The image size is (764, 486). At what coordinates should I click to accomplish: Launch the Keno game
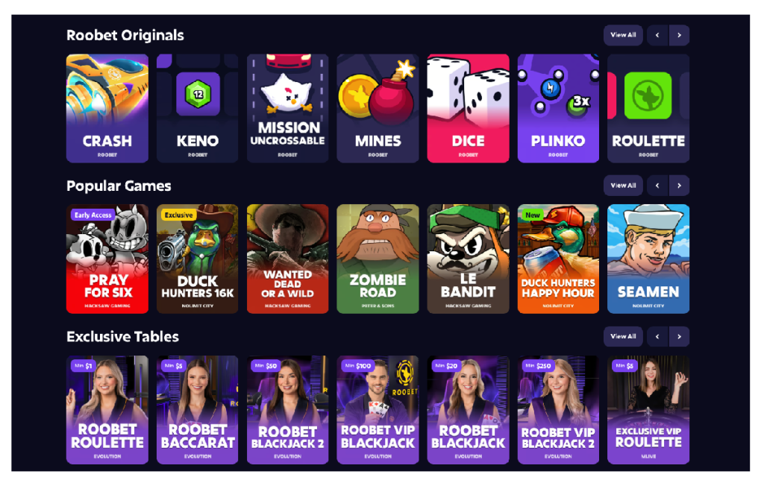click(x=197, y=108)
